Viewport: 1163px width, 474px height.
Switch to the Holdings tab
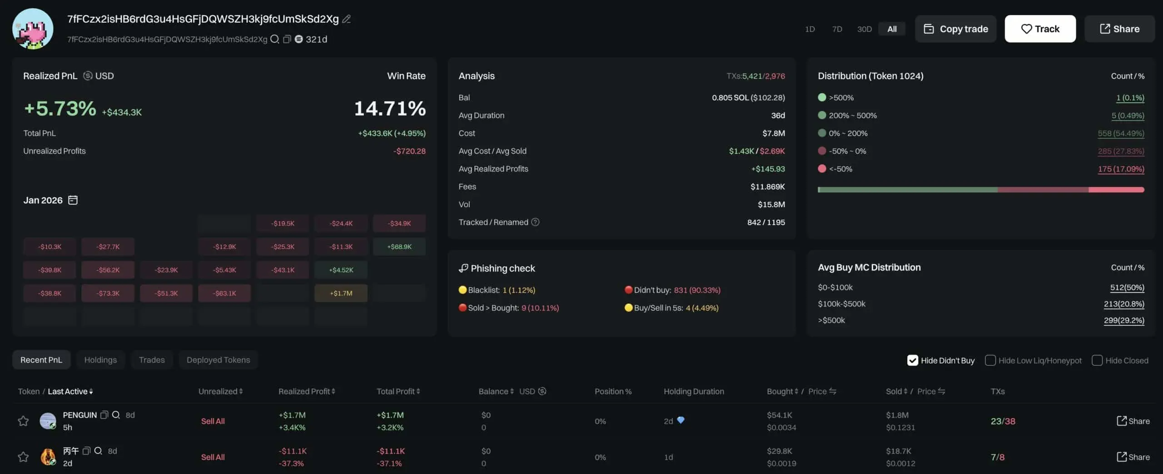click(100, 360)
